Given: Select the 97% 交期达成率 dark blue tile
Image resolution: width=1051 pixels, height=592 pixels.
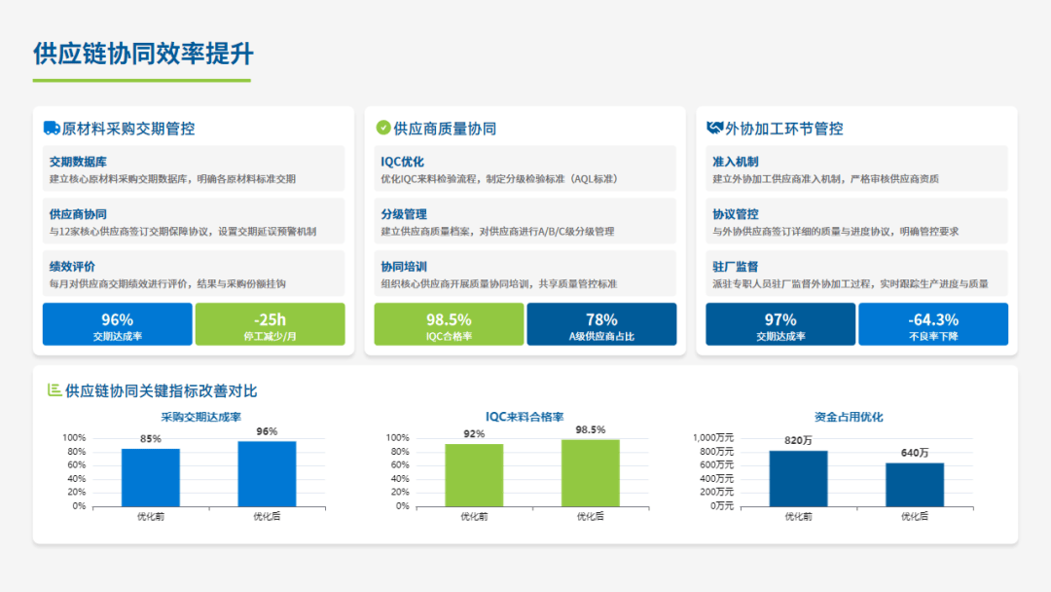Looking at the screenshot, I should point(779,324).
